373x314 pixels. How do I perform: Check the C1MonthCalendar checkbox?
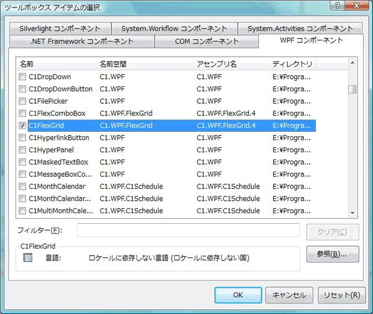[22, 187]
